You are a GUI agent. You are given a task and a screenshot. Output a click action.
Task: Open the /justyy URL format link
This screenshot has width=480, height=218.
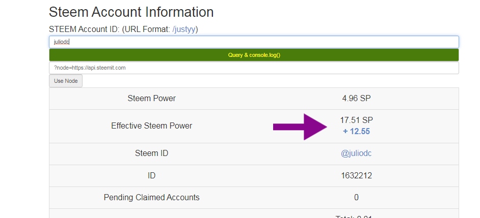[x=184, y=29]
